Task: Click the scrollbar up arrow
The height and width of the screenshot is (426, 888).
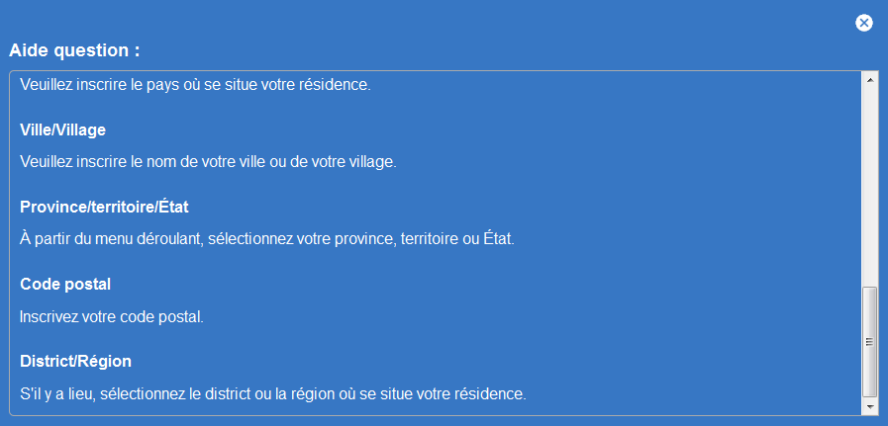Action: pyautogui.click(x=869, y=80)
